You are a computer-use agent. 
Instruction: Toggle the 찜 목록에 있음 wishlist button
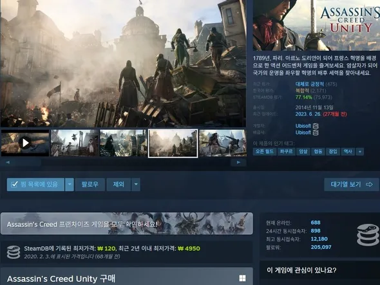point(35,185)
